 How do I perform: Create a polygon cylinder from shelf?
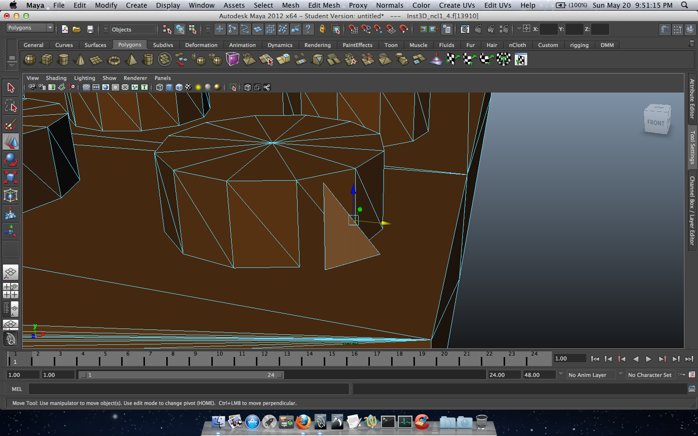point(63,60)
